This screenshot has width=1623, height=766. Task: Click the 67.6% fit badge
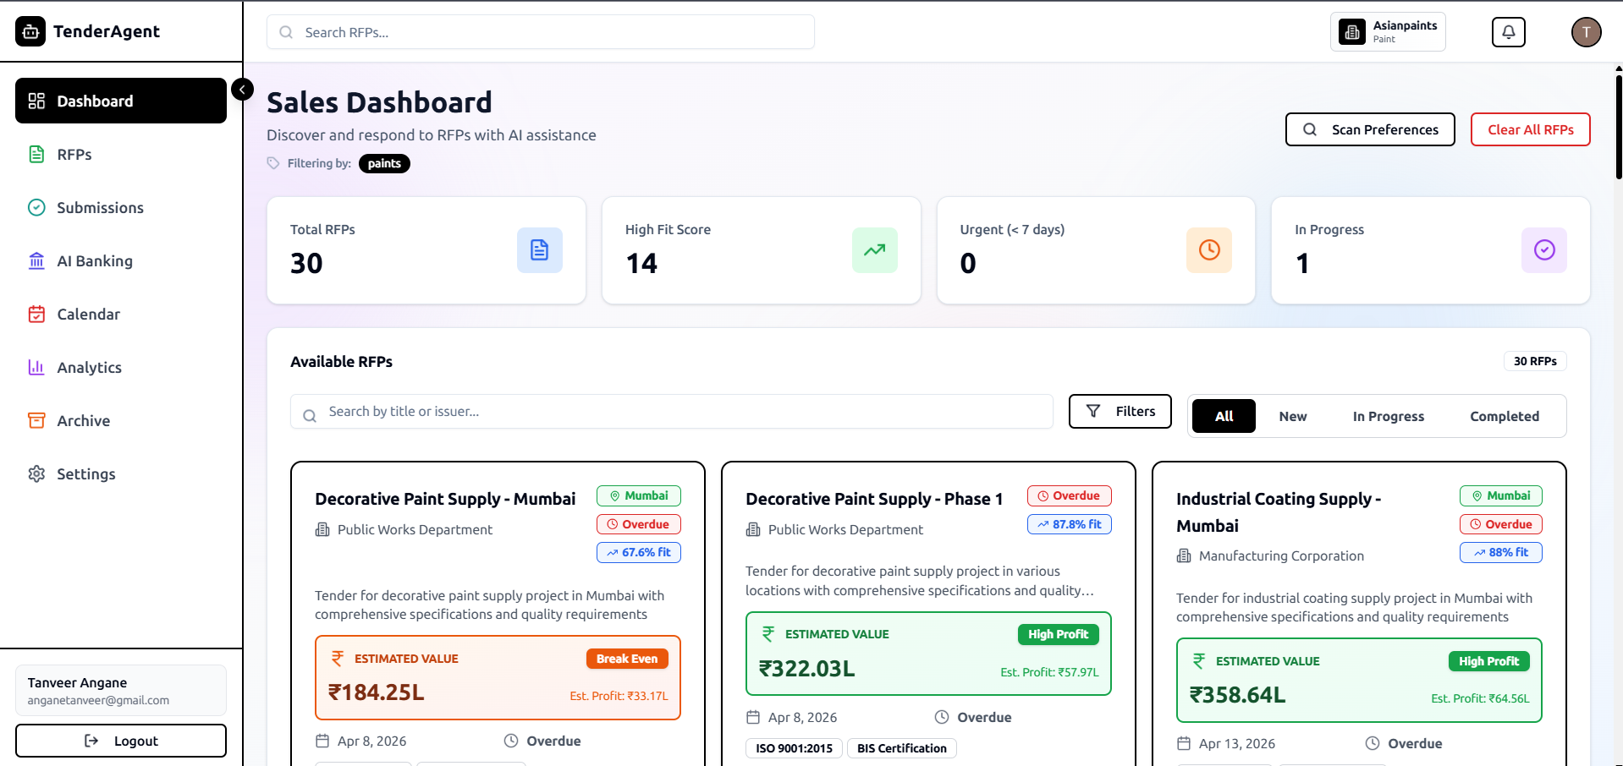tap(639, 552)
